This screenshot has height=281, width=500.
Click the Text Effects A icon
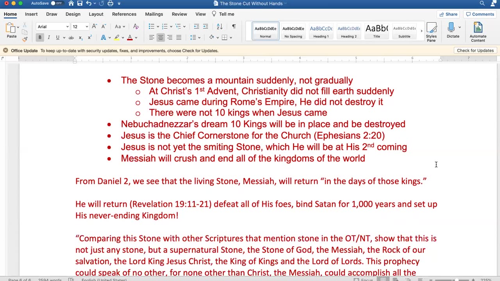(x=103, y=37)
